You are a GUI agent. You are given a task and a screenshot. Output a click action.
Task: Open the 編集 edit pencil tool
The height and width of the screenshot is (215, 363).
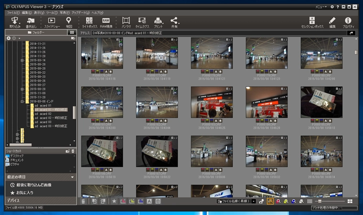332,22
